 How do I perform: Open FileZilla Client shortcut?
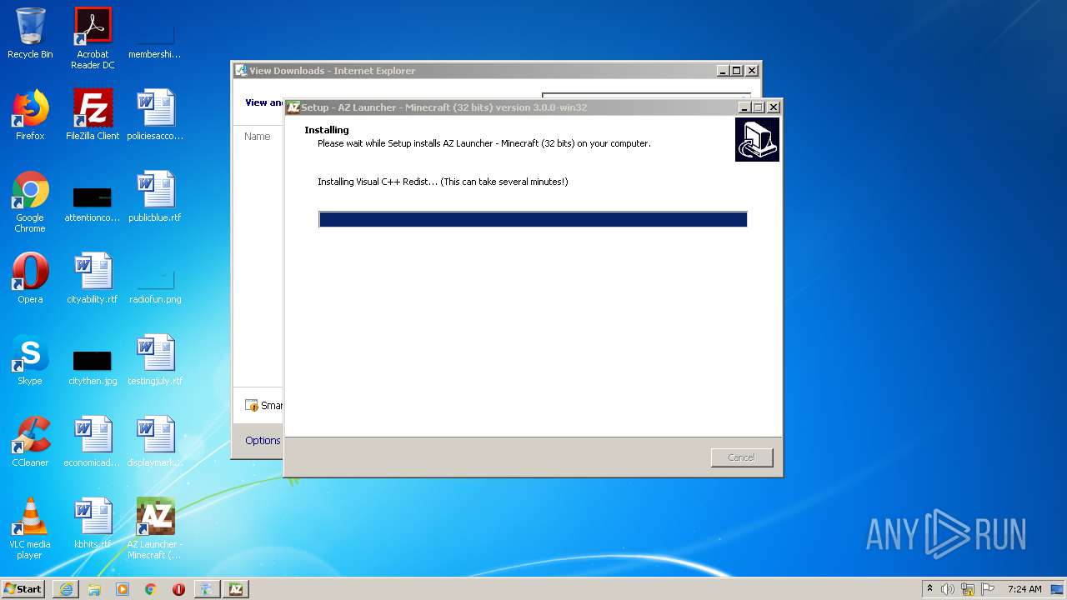click(x=93, y=115)
